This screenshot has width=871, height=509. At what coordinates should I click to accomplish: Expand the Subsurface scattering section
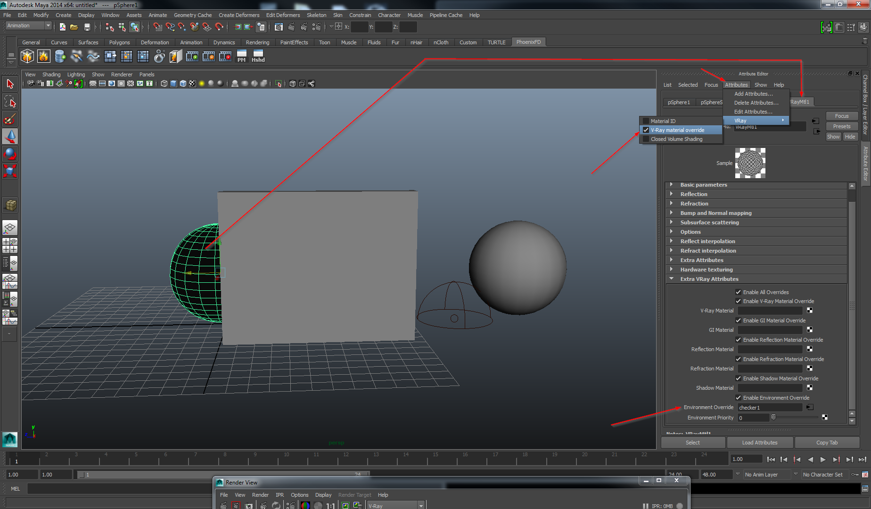pyautogui.click(x=756, y=222)
